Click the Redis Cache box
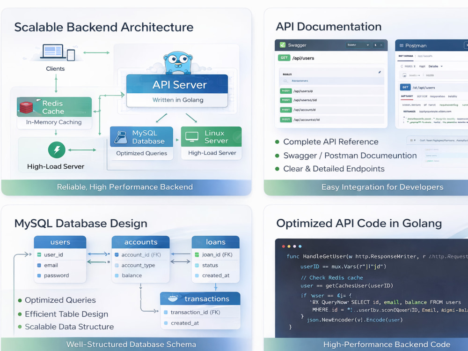Viewport: 468px width, 351px height. 54,113
